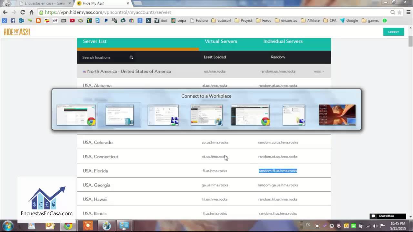This screenshot has height=232, width=413.
Task: Expand the Foros bookmarks folder
Action: pos(263,20)
